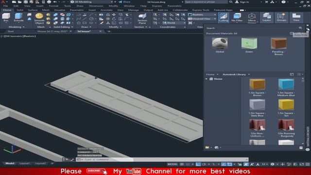Expand the Draw panel title
The width and height of the screenshot is (311, 175).
(x=86, y=27)
